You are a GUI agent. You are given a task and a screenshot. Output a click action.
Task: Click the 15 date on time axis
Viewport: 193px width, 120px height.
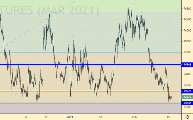tap(168, 117)
